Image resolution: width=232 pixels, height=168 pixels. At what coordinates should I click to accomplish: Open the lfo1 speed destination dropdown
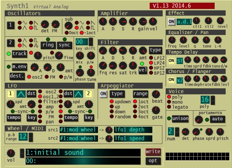coord(133,138)
